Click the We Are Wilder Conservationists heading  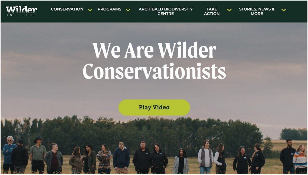[x=154, y=61]
